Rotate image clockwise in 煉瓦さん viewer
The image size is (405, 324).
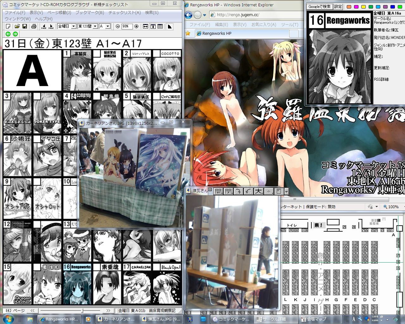pos(239,191)
